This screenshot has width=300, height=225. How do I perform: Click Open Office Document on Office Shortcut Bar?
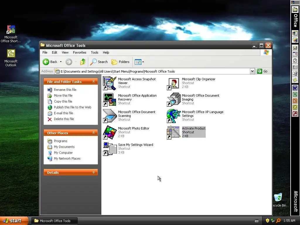coord(295,40)
